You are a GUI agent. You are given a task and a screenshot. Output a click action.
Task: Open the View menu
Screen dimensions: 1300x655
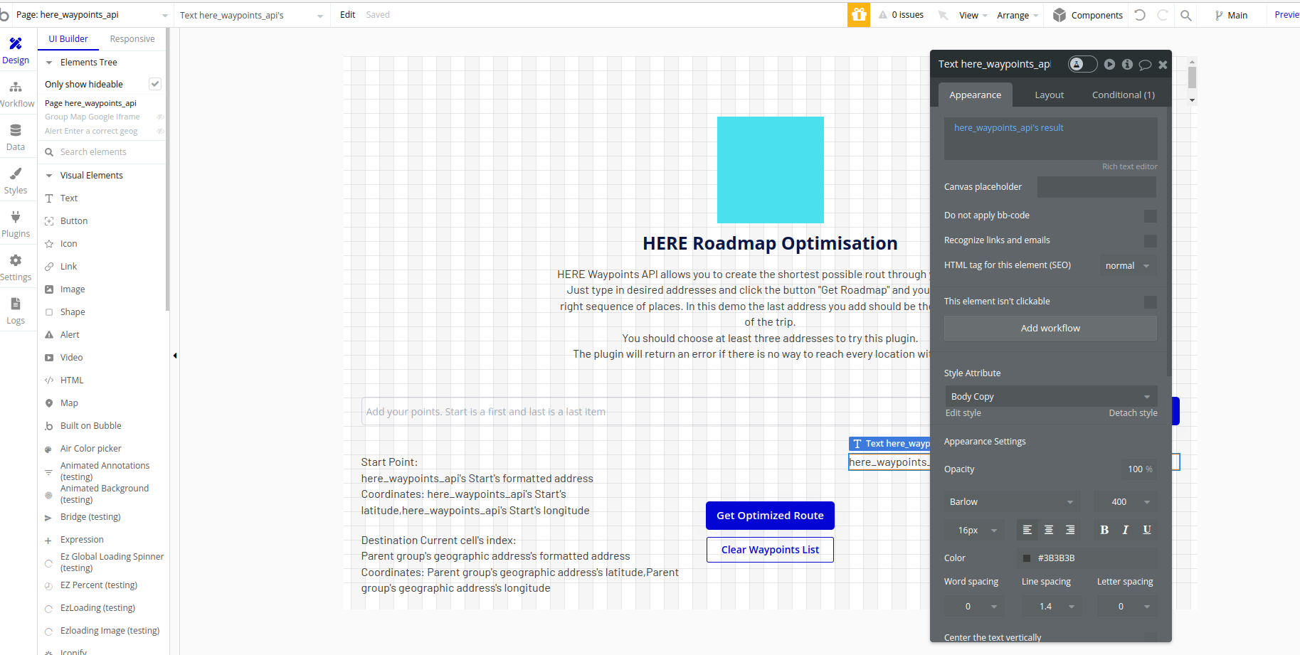(x=973, y=15)
